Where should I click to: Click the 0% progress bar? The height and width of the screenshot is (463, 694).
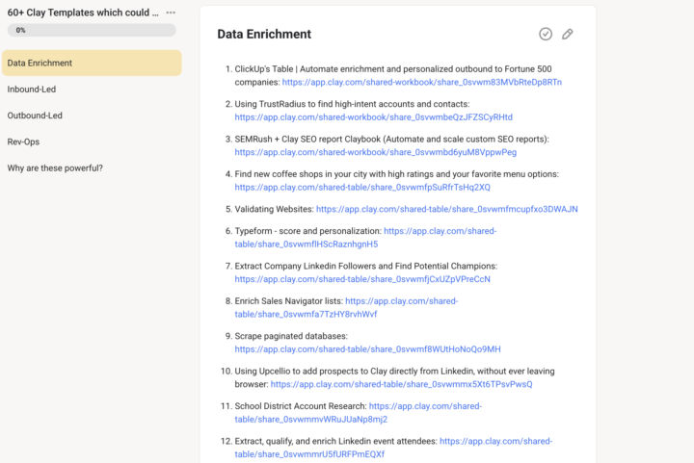point(92,30)
